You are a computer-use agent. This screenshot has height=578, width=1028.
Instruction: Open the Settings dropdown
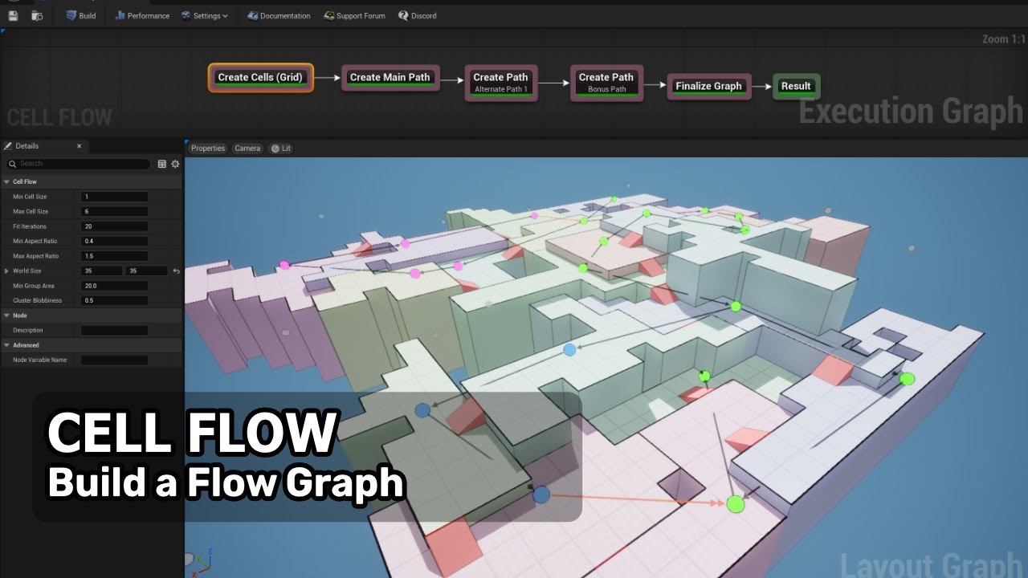tap(205, 15)
